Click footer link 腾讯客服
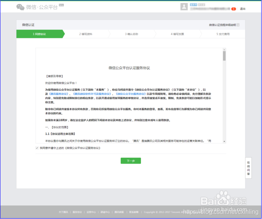The width and height of the screenshot is (262, 219). 119,212
